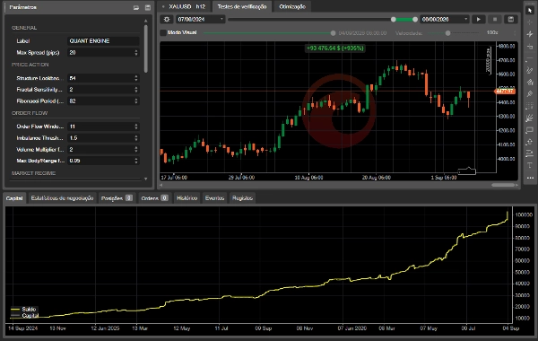Click the Label field containing QUANT ENGINE

[x=103, y=41]
